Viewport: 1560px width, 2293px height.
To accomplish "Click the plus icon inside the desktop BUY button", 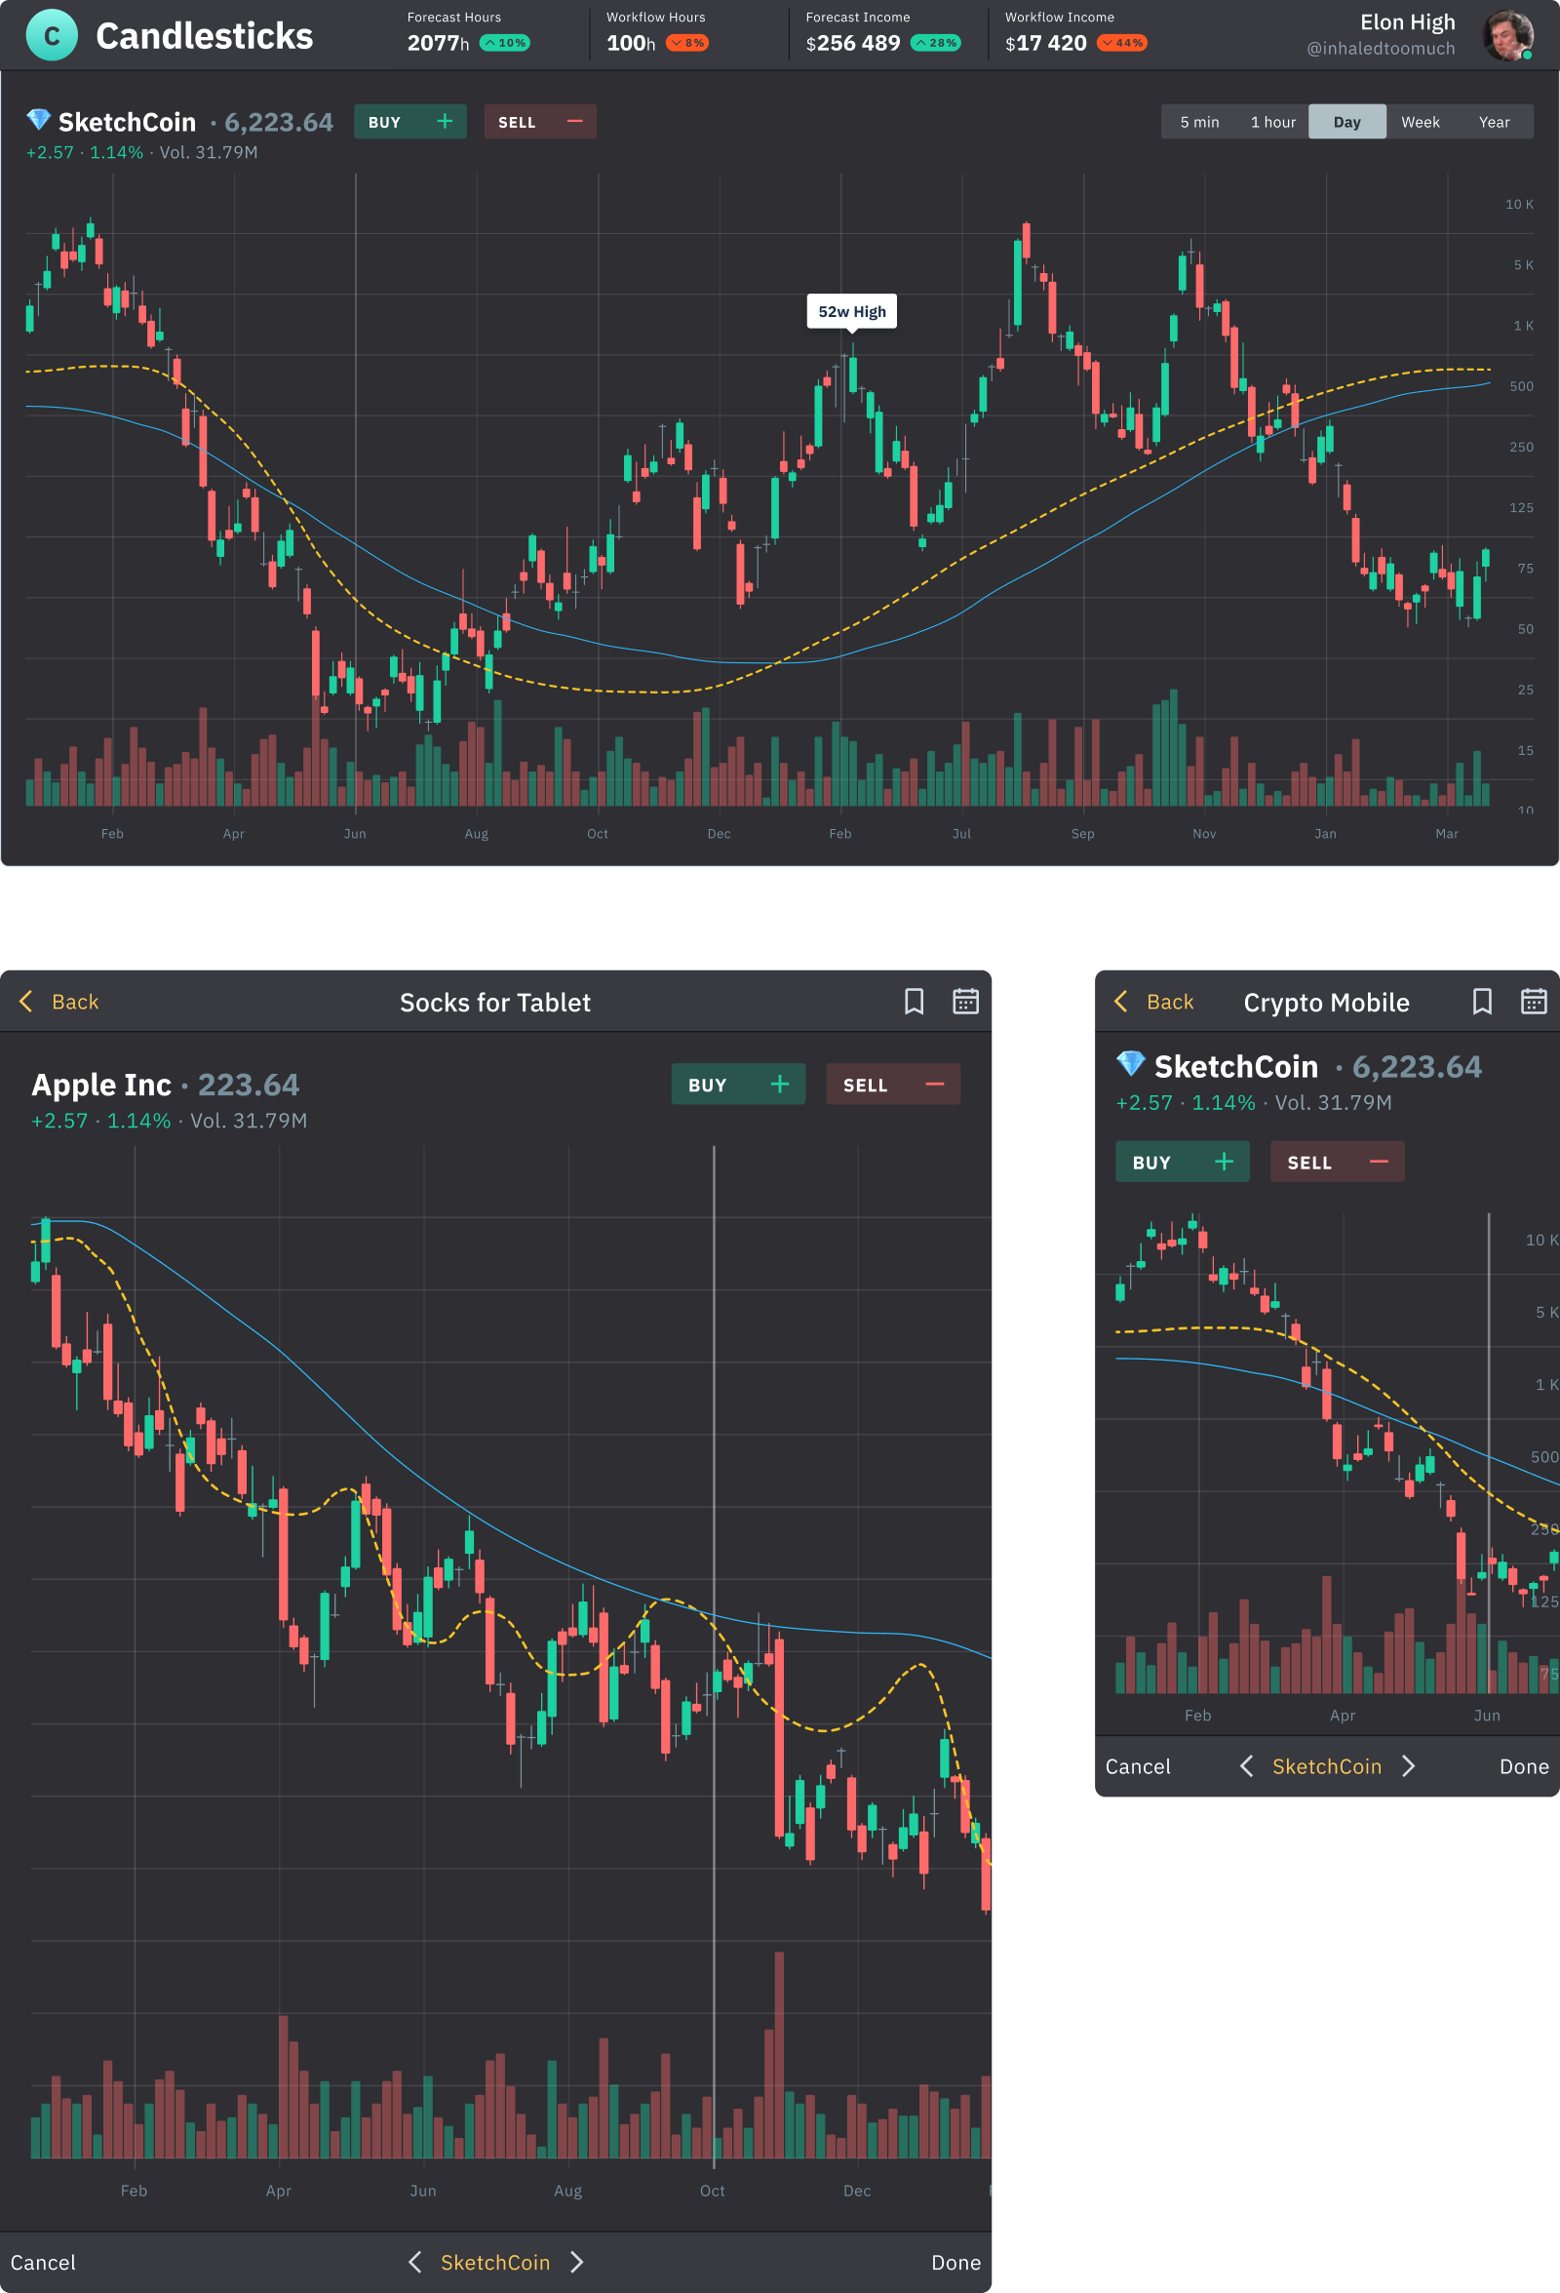I will click(445, 121).
